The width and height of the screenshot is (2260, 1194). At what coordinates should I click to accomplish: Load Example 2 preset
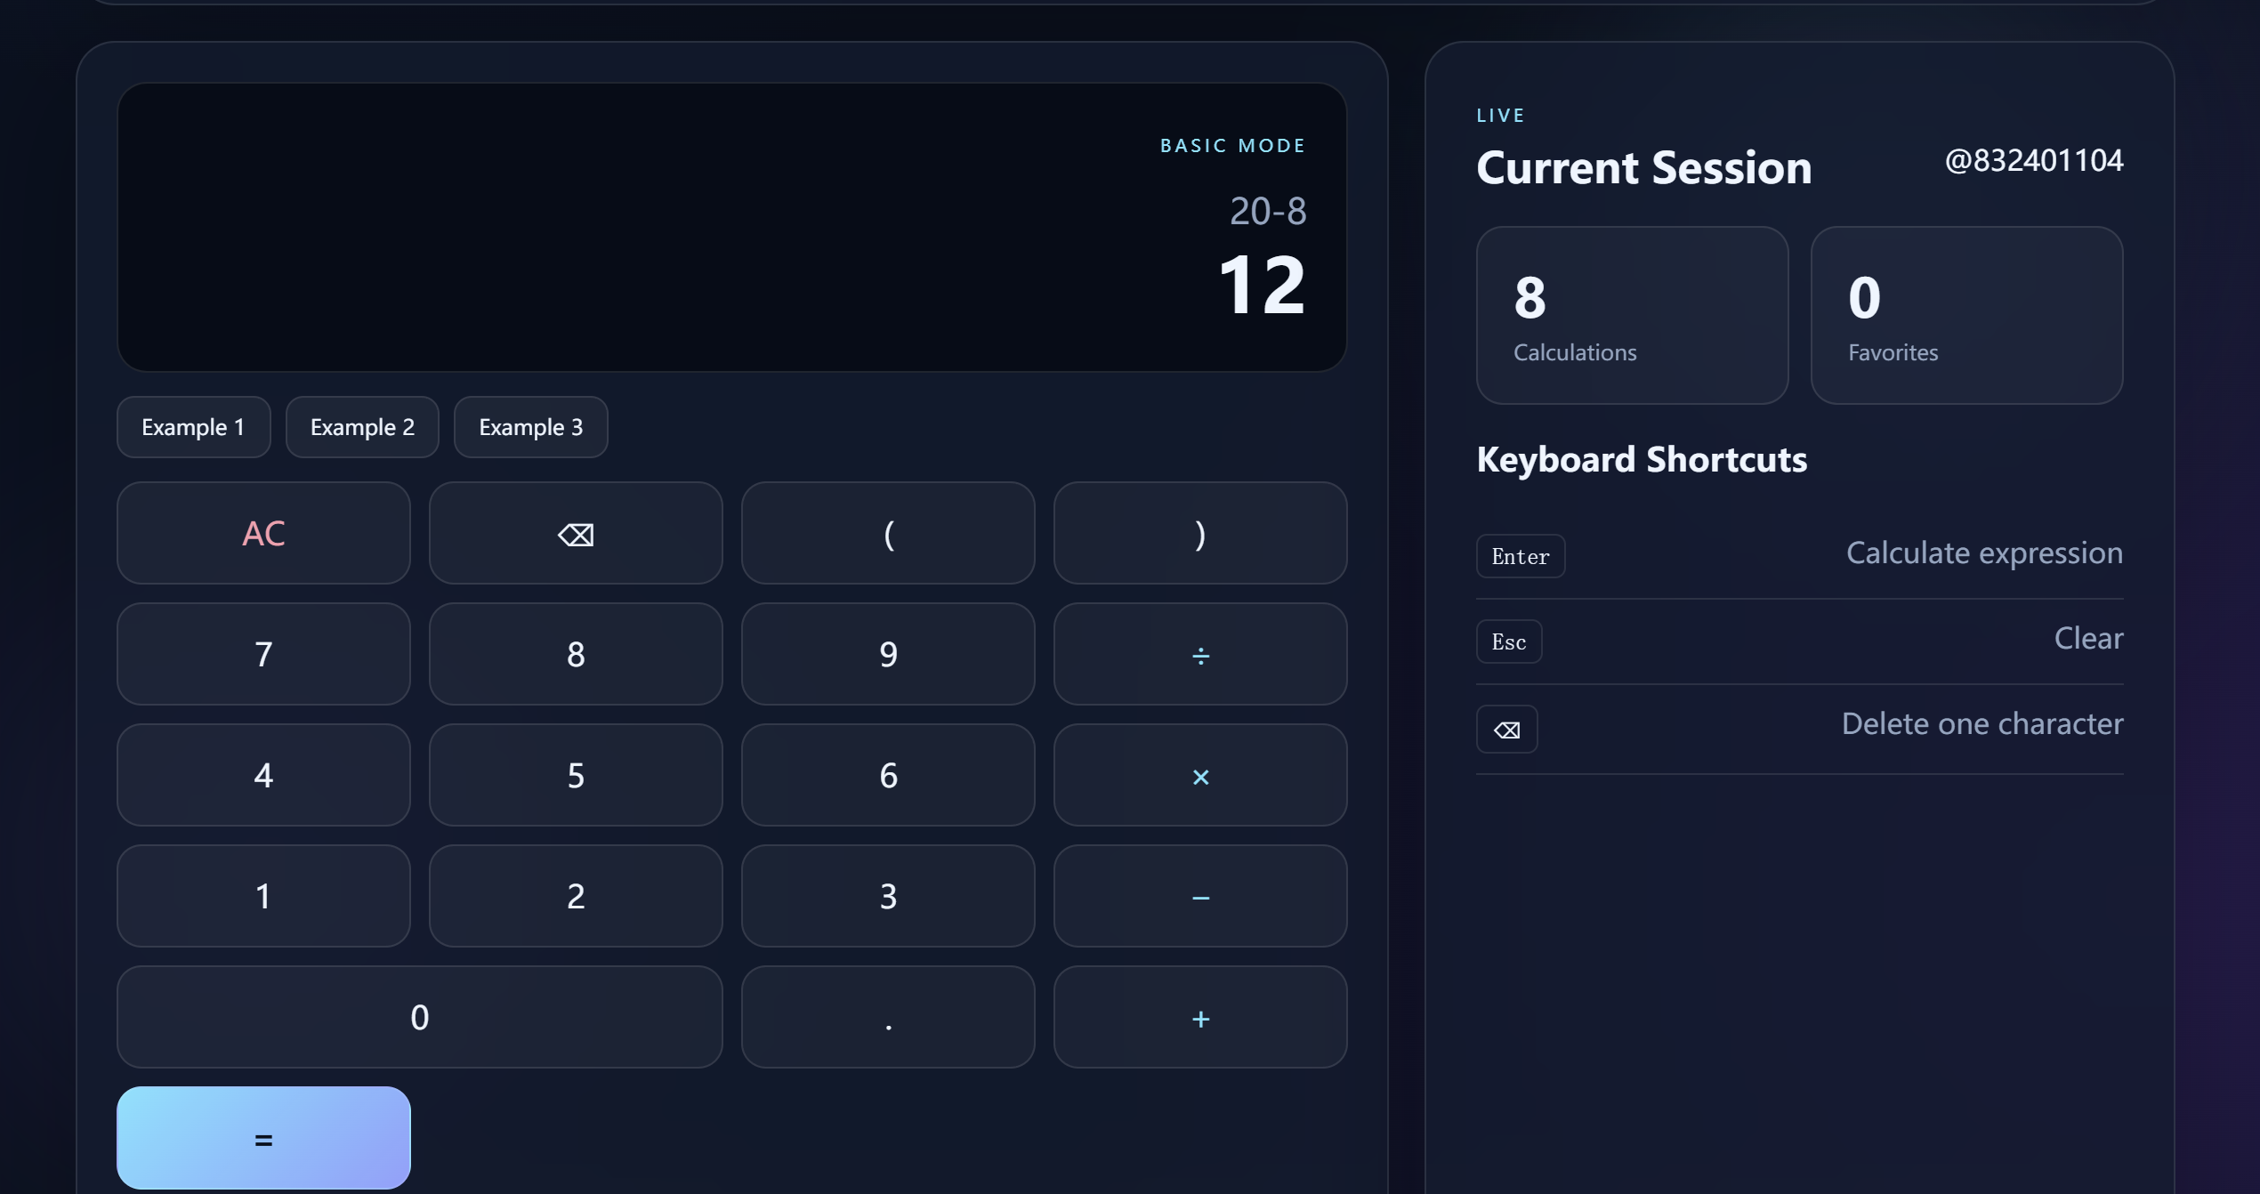click(362, 427)
